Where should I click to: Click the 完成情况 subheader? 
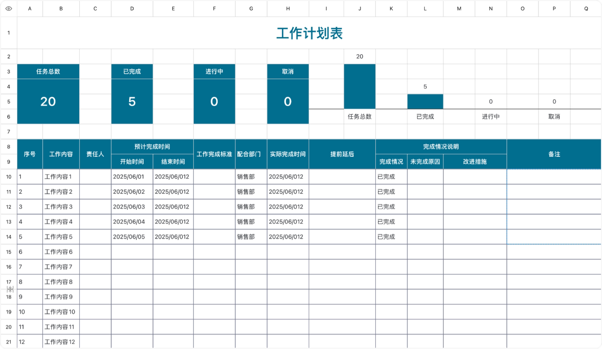coord(391,162)
